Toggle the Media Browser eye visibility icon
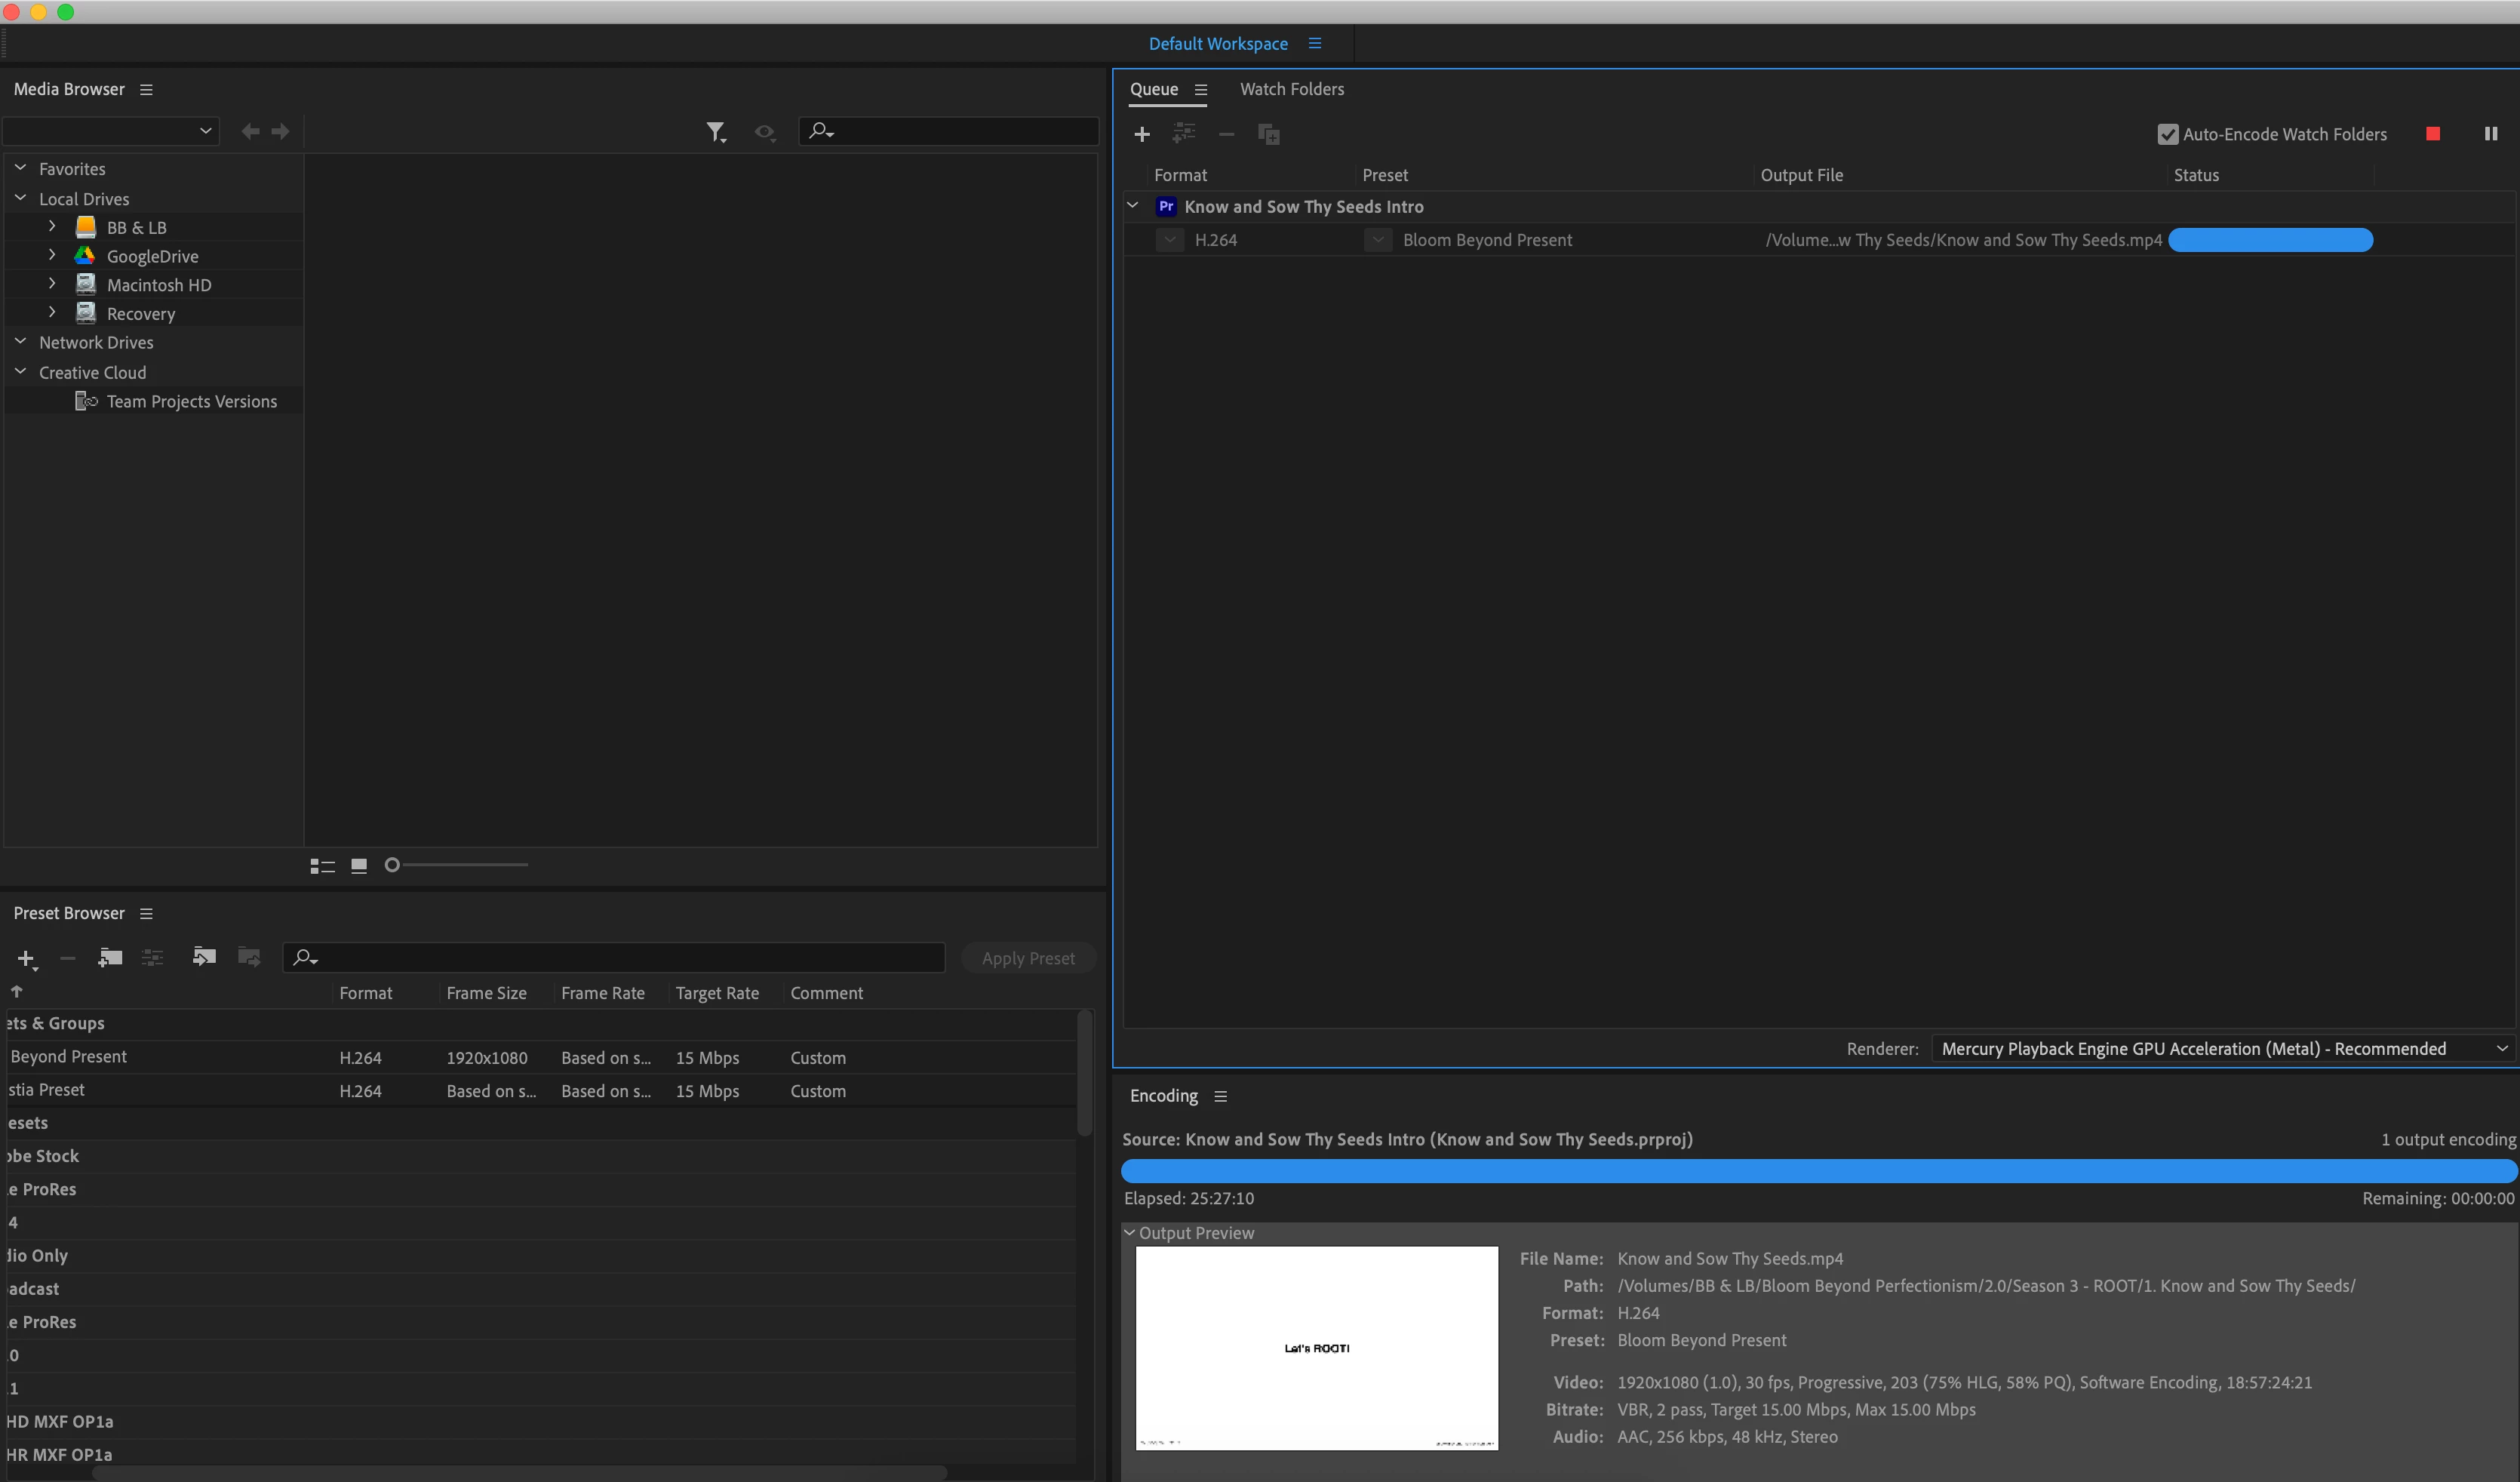 (x=765, y=131)
